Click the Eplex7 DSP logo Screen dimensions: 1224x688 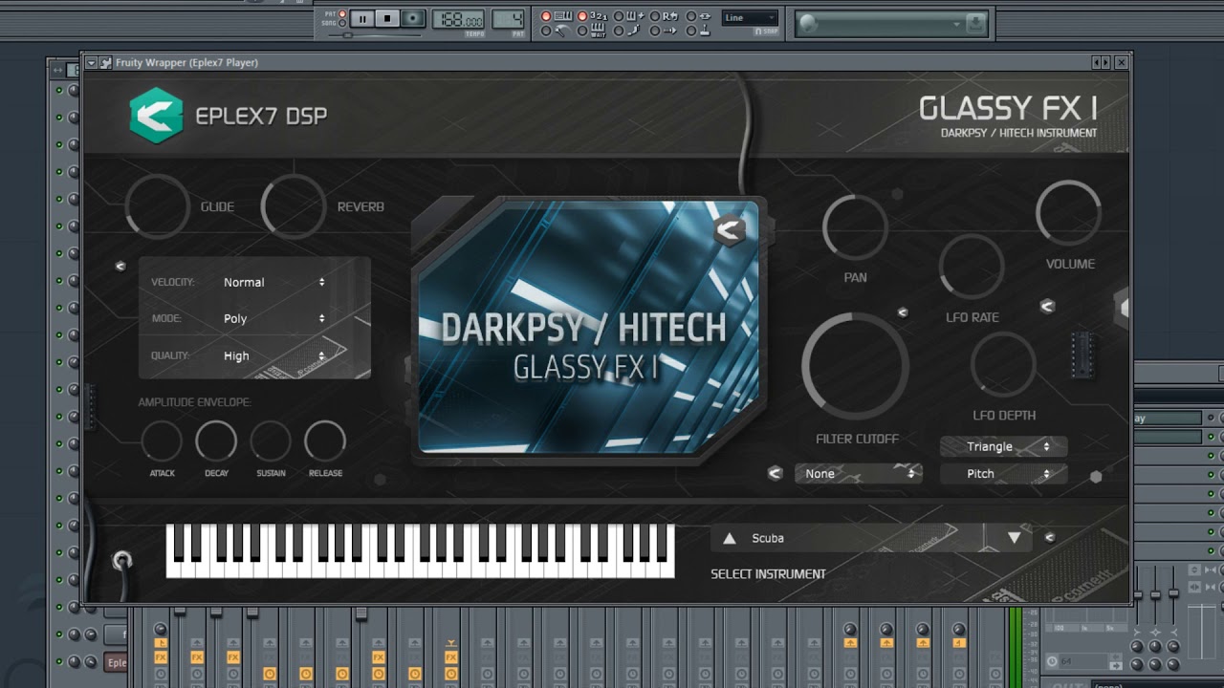156,116
